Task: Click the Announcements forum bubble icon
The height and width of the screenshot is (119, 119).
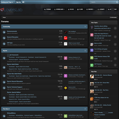Action: (4, 32)
